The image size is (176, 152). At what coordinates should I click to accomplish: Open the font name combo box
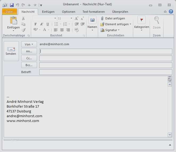pos(44,18)
